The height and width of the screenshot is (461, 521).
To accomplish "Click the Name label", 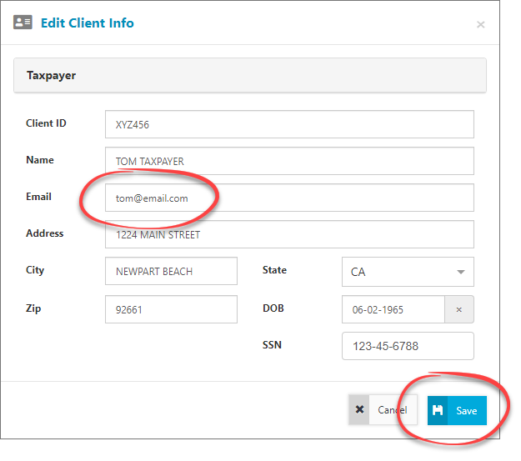I will click(x=40, y=160).
